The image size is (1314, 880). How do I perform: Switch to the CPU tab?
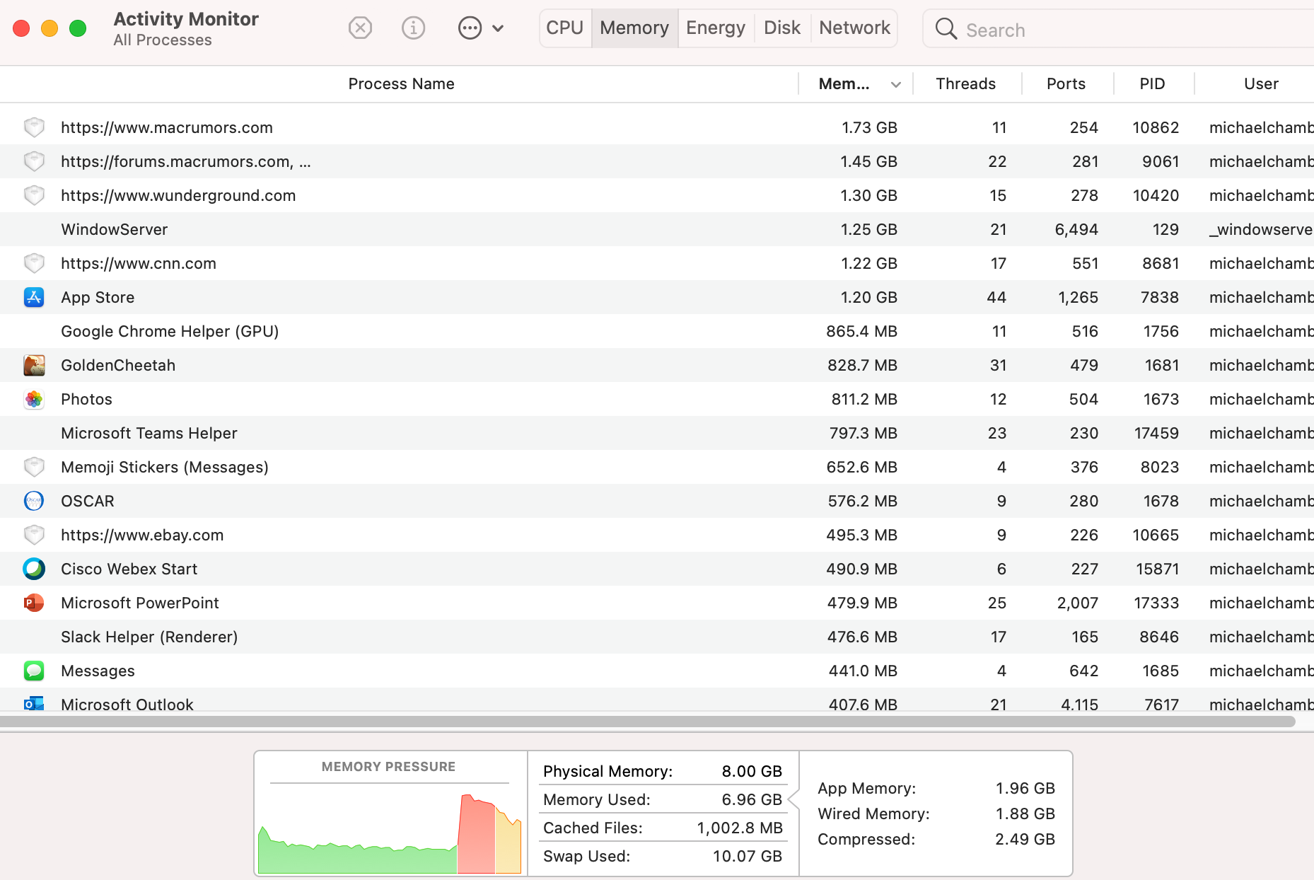coord(565,28)
